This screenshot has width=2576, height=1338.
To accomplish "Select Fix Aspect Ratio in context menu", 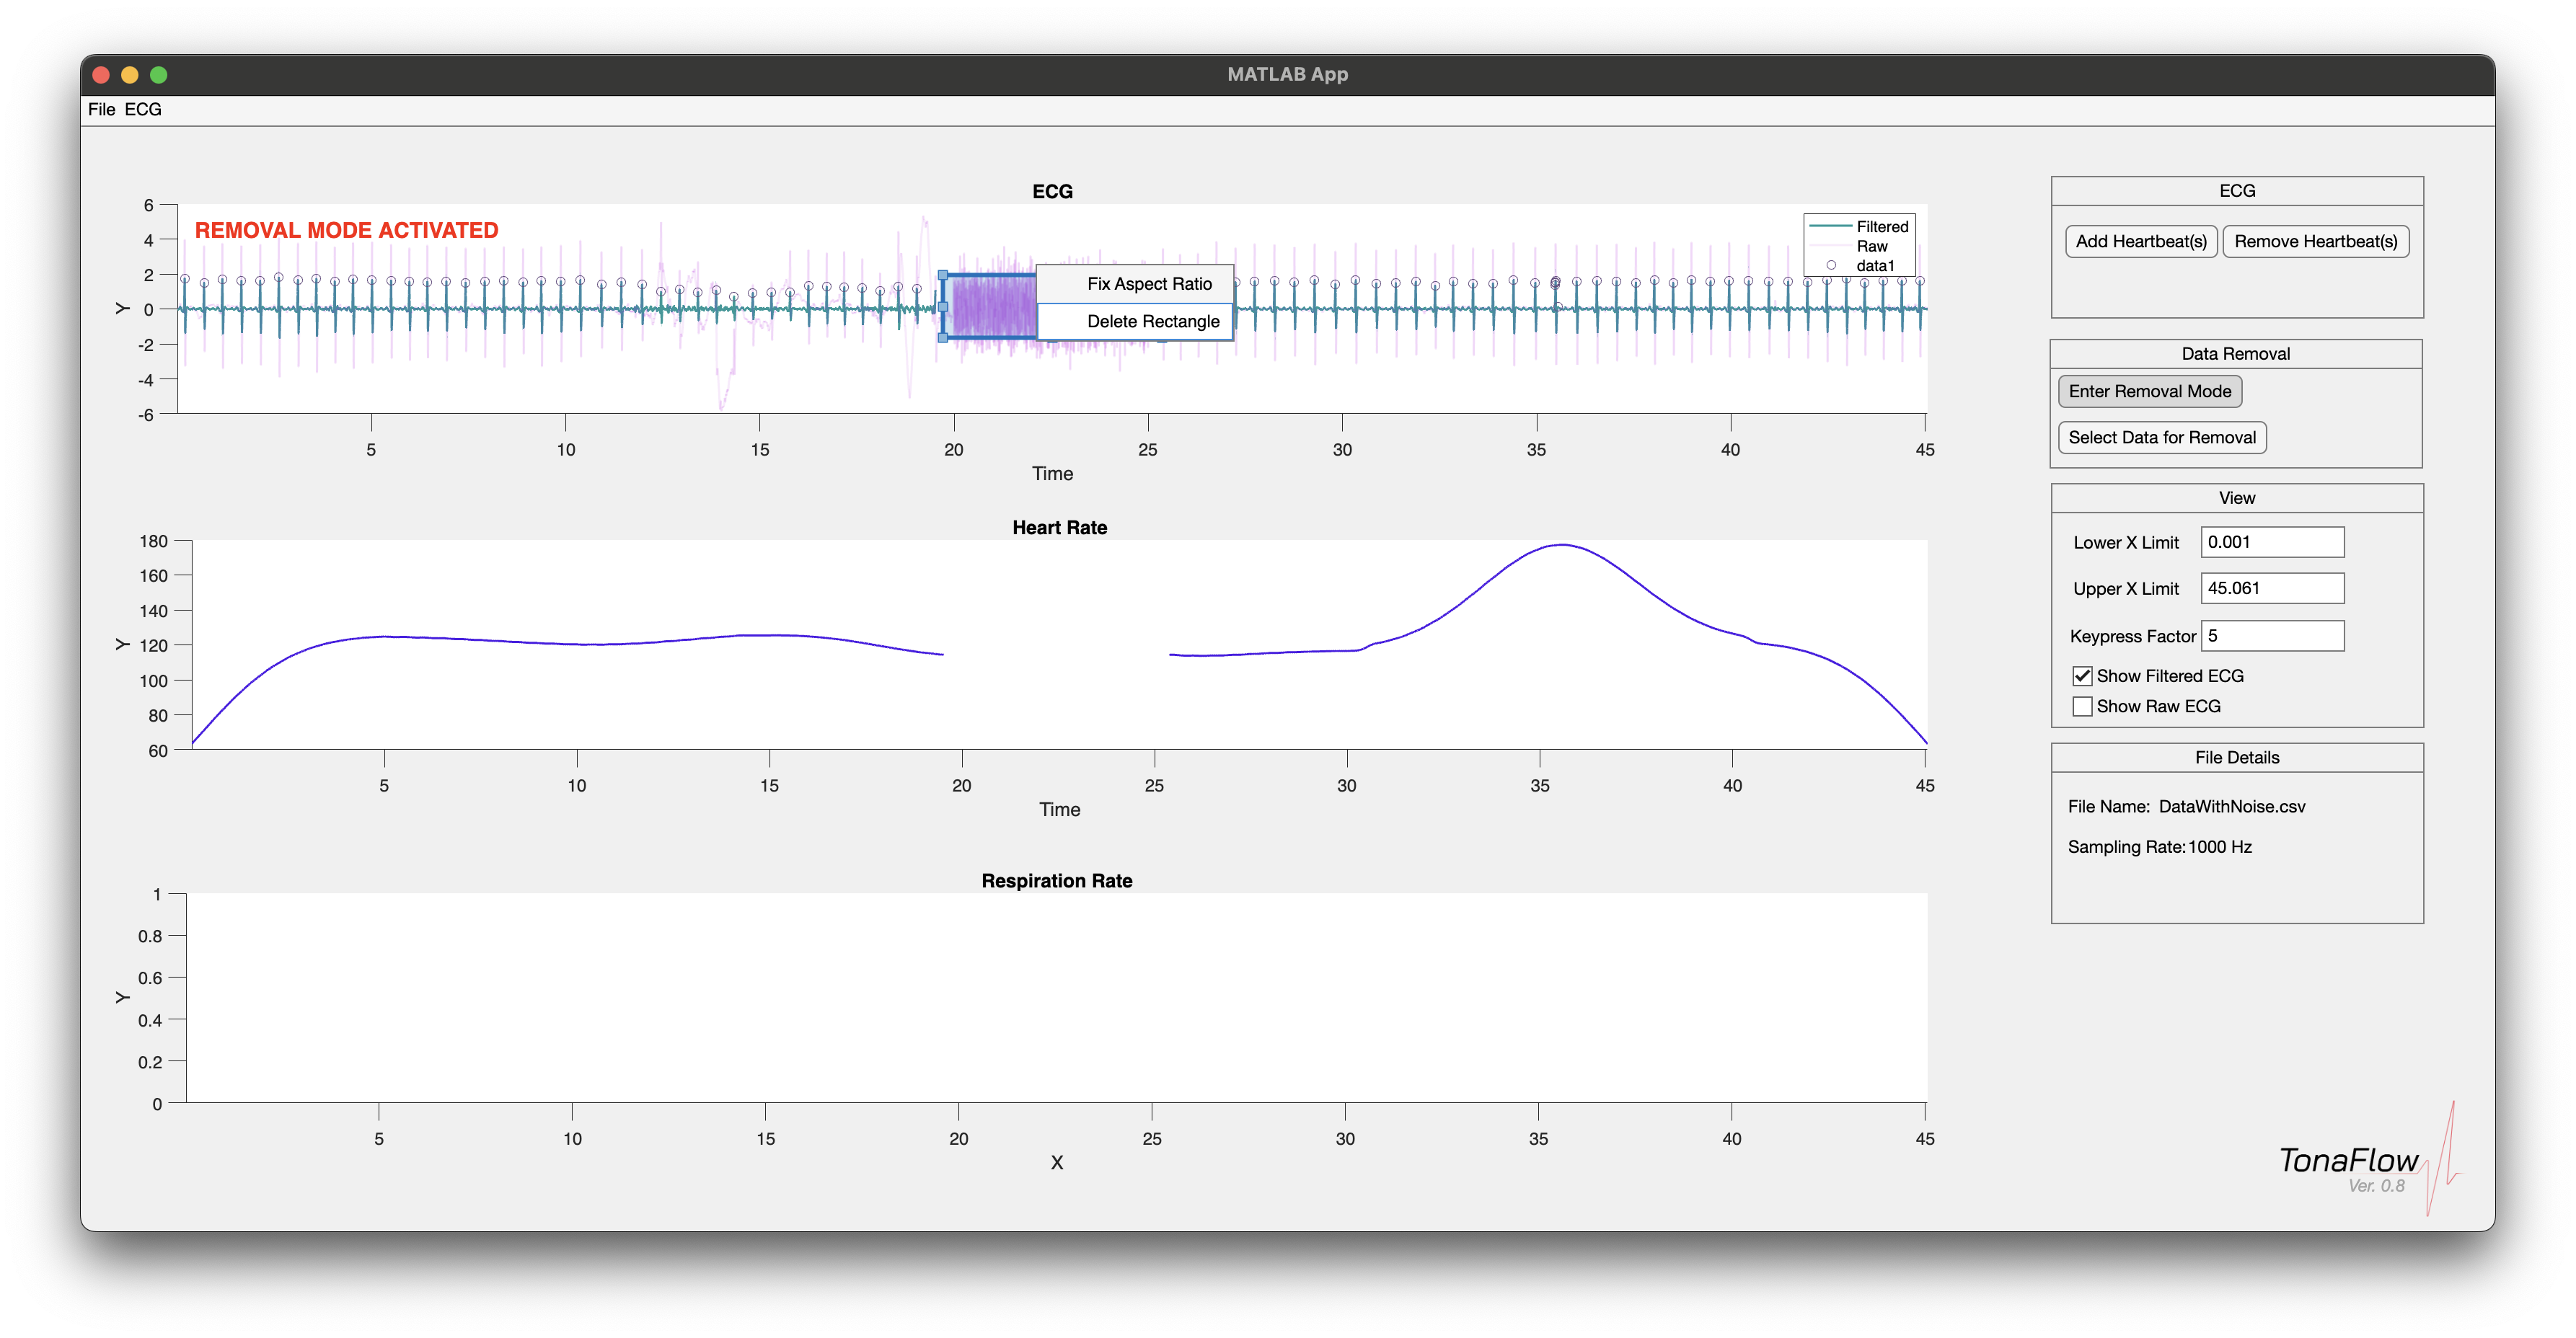I will [1148, 284].
